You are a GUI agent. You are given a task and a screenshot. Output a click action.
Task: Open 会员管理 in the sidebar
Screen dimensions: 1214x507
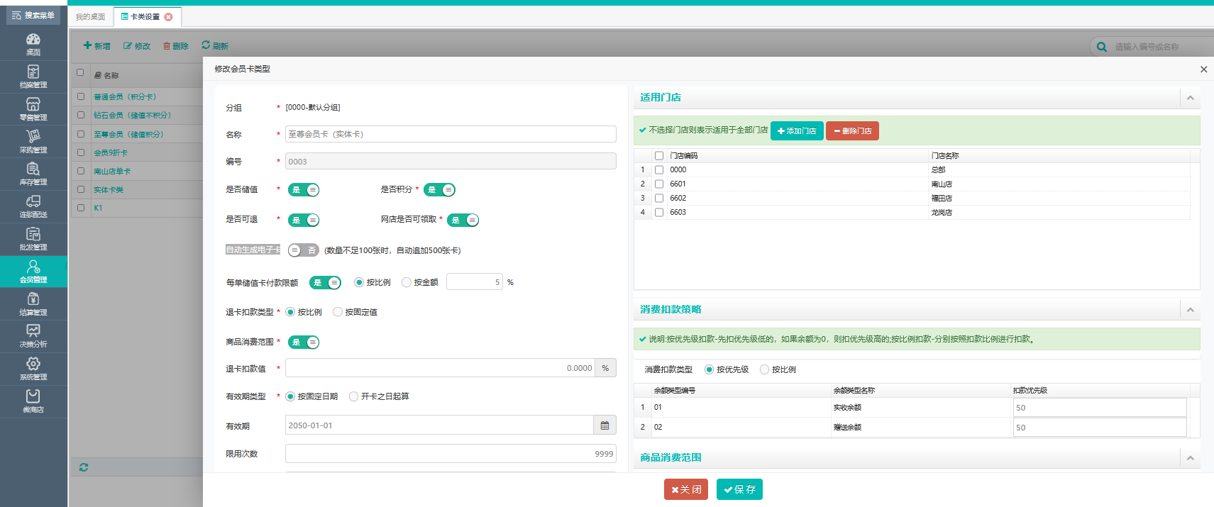pyautogui.click(x=33, y=272)
